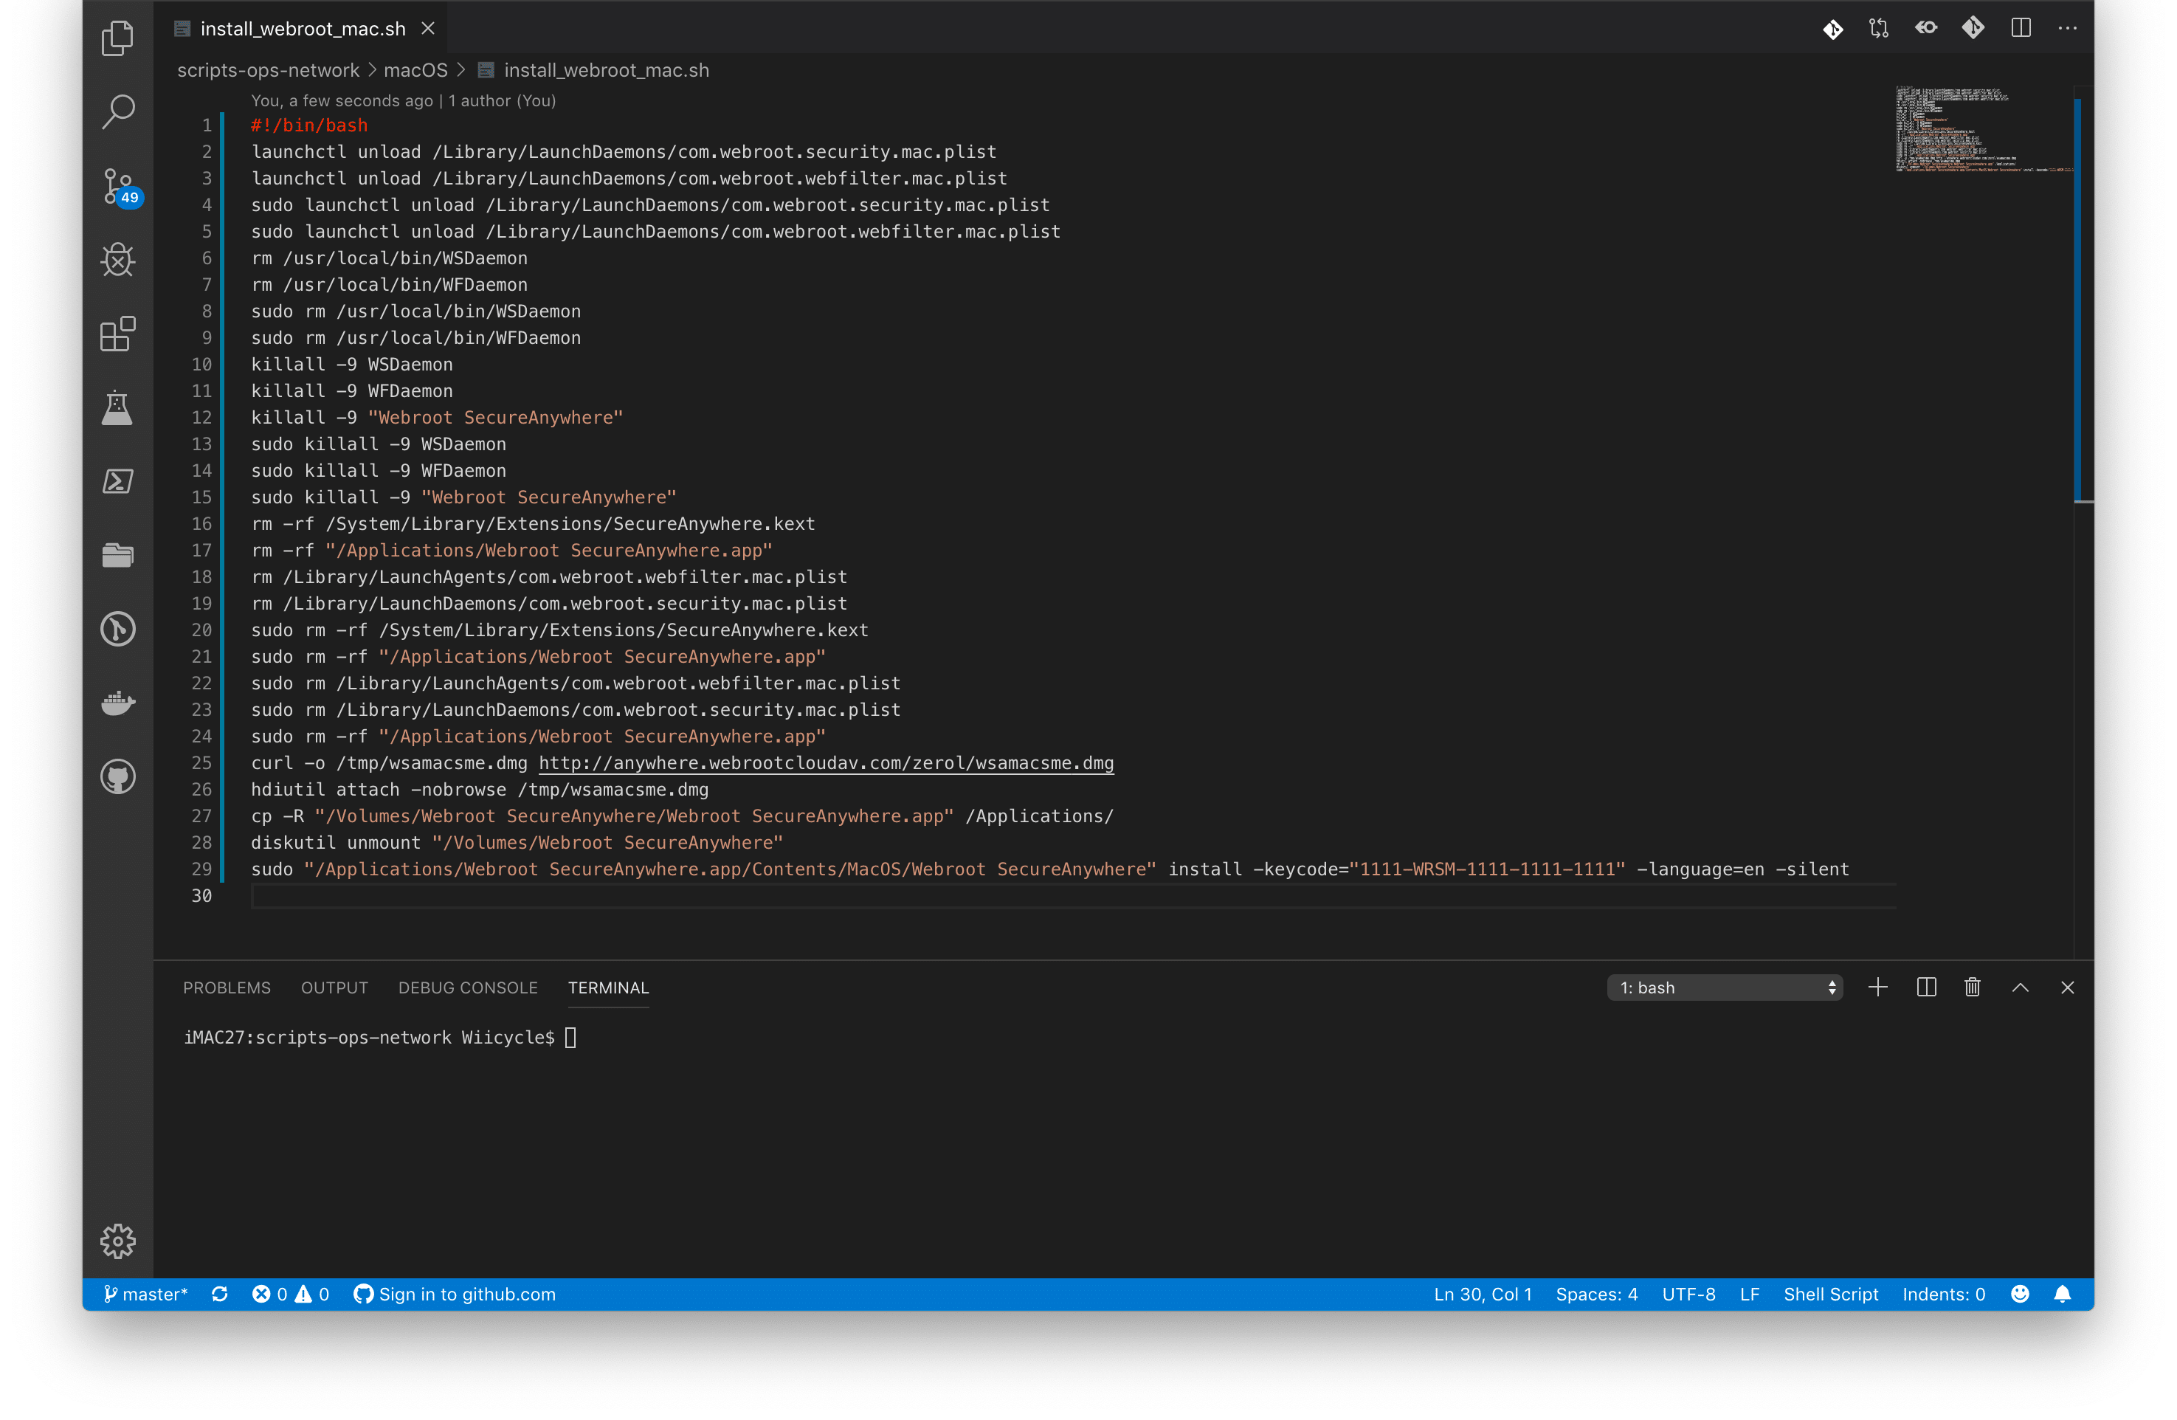The image size is (2177, 1420).
Task: Click the keycode string on line 29
Action: (1488, 869)
